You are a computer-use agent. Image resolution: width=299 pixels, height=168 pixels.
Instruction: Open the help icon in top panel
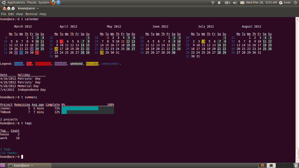(x=58, y=2)
